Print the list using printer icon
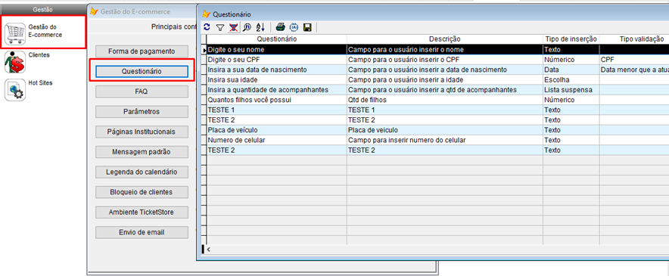669x276 pixels. (x=280, y=27)
